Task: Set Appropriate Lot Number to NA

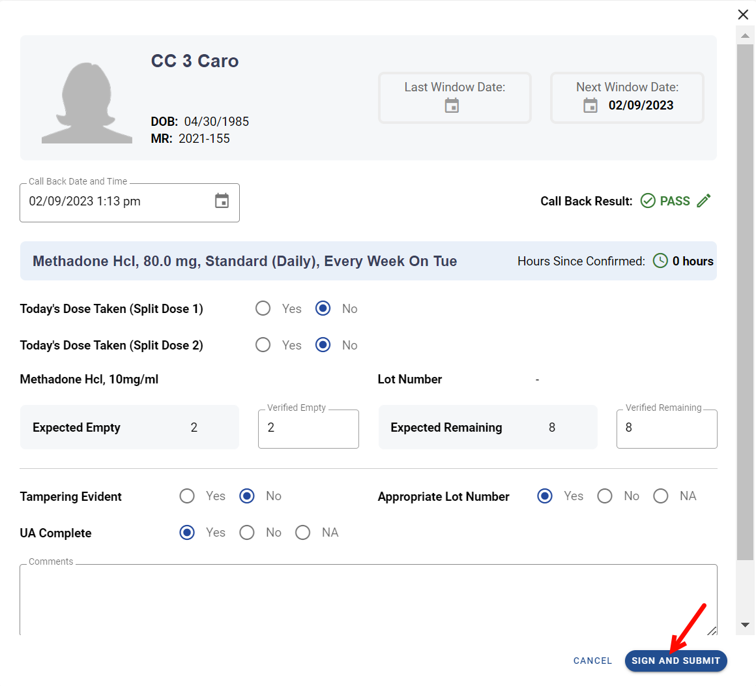Action: [661, 496]
